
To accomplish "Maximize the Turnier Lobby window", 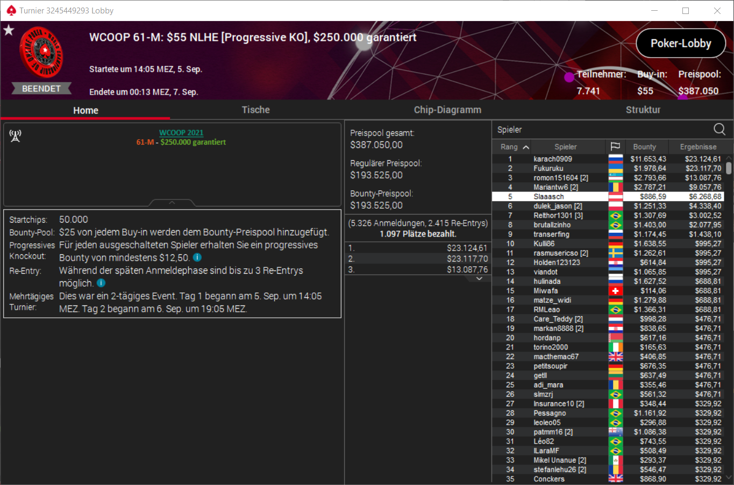I will tap(686, 11).
